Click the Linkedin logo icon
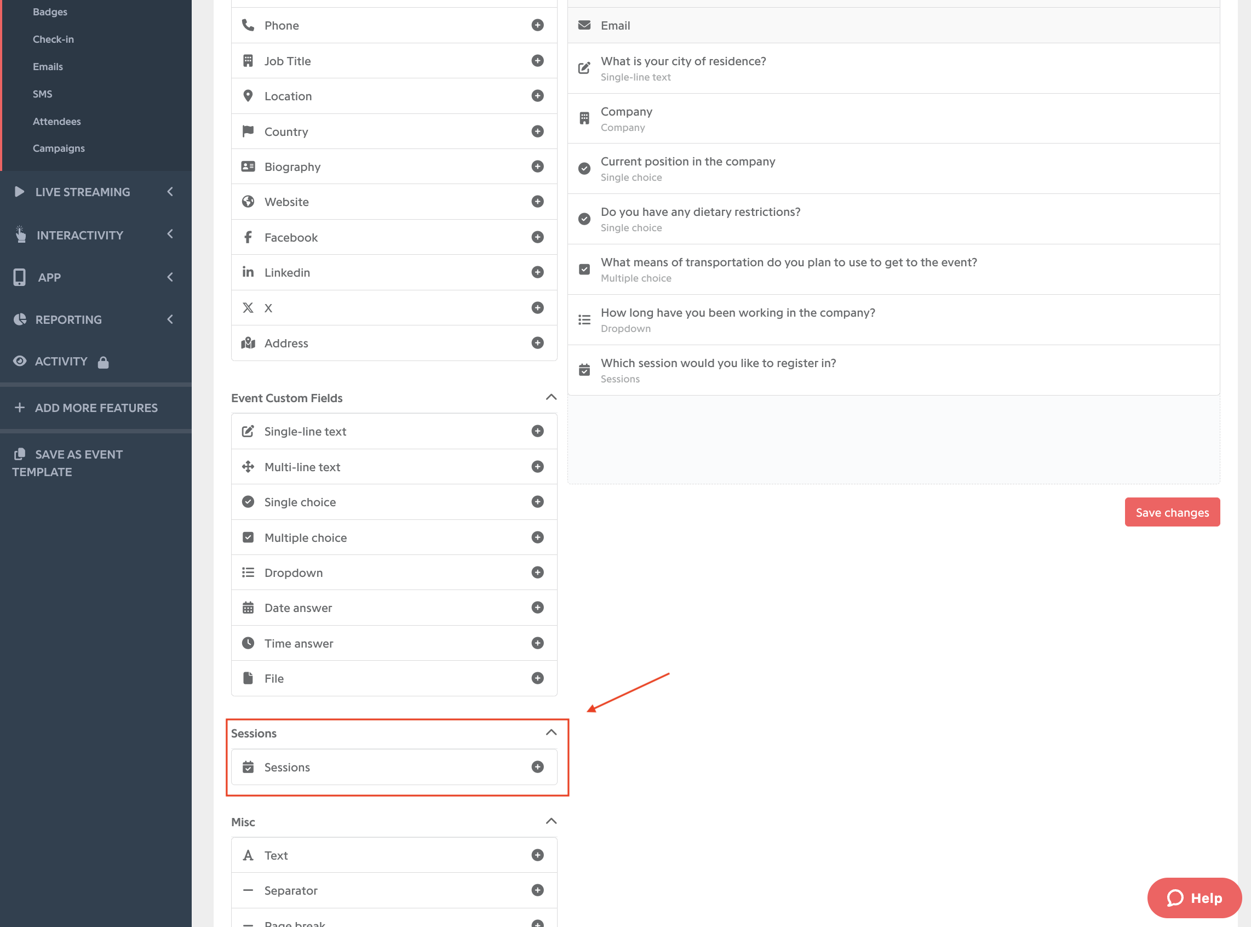 click(x=248, y=272)
